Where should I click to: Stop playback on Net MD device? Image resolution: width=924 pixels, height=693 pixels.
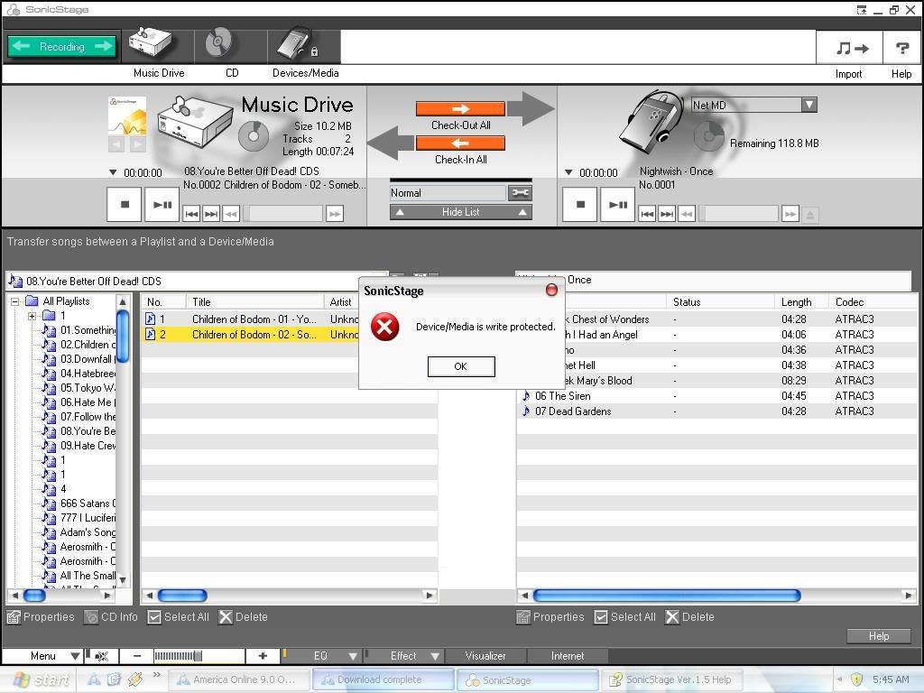tap(580, 205)
